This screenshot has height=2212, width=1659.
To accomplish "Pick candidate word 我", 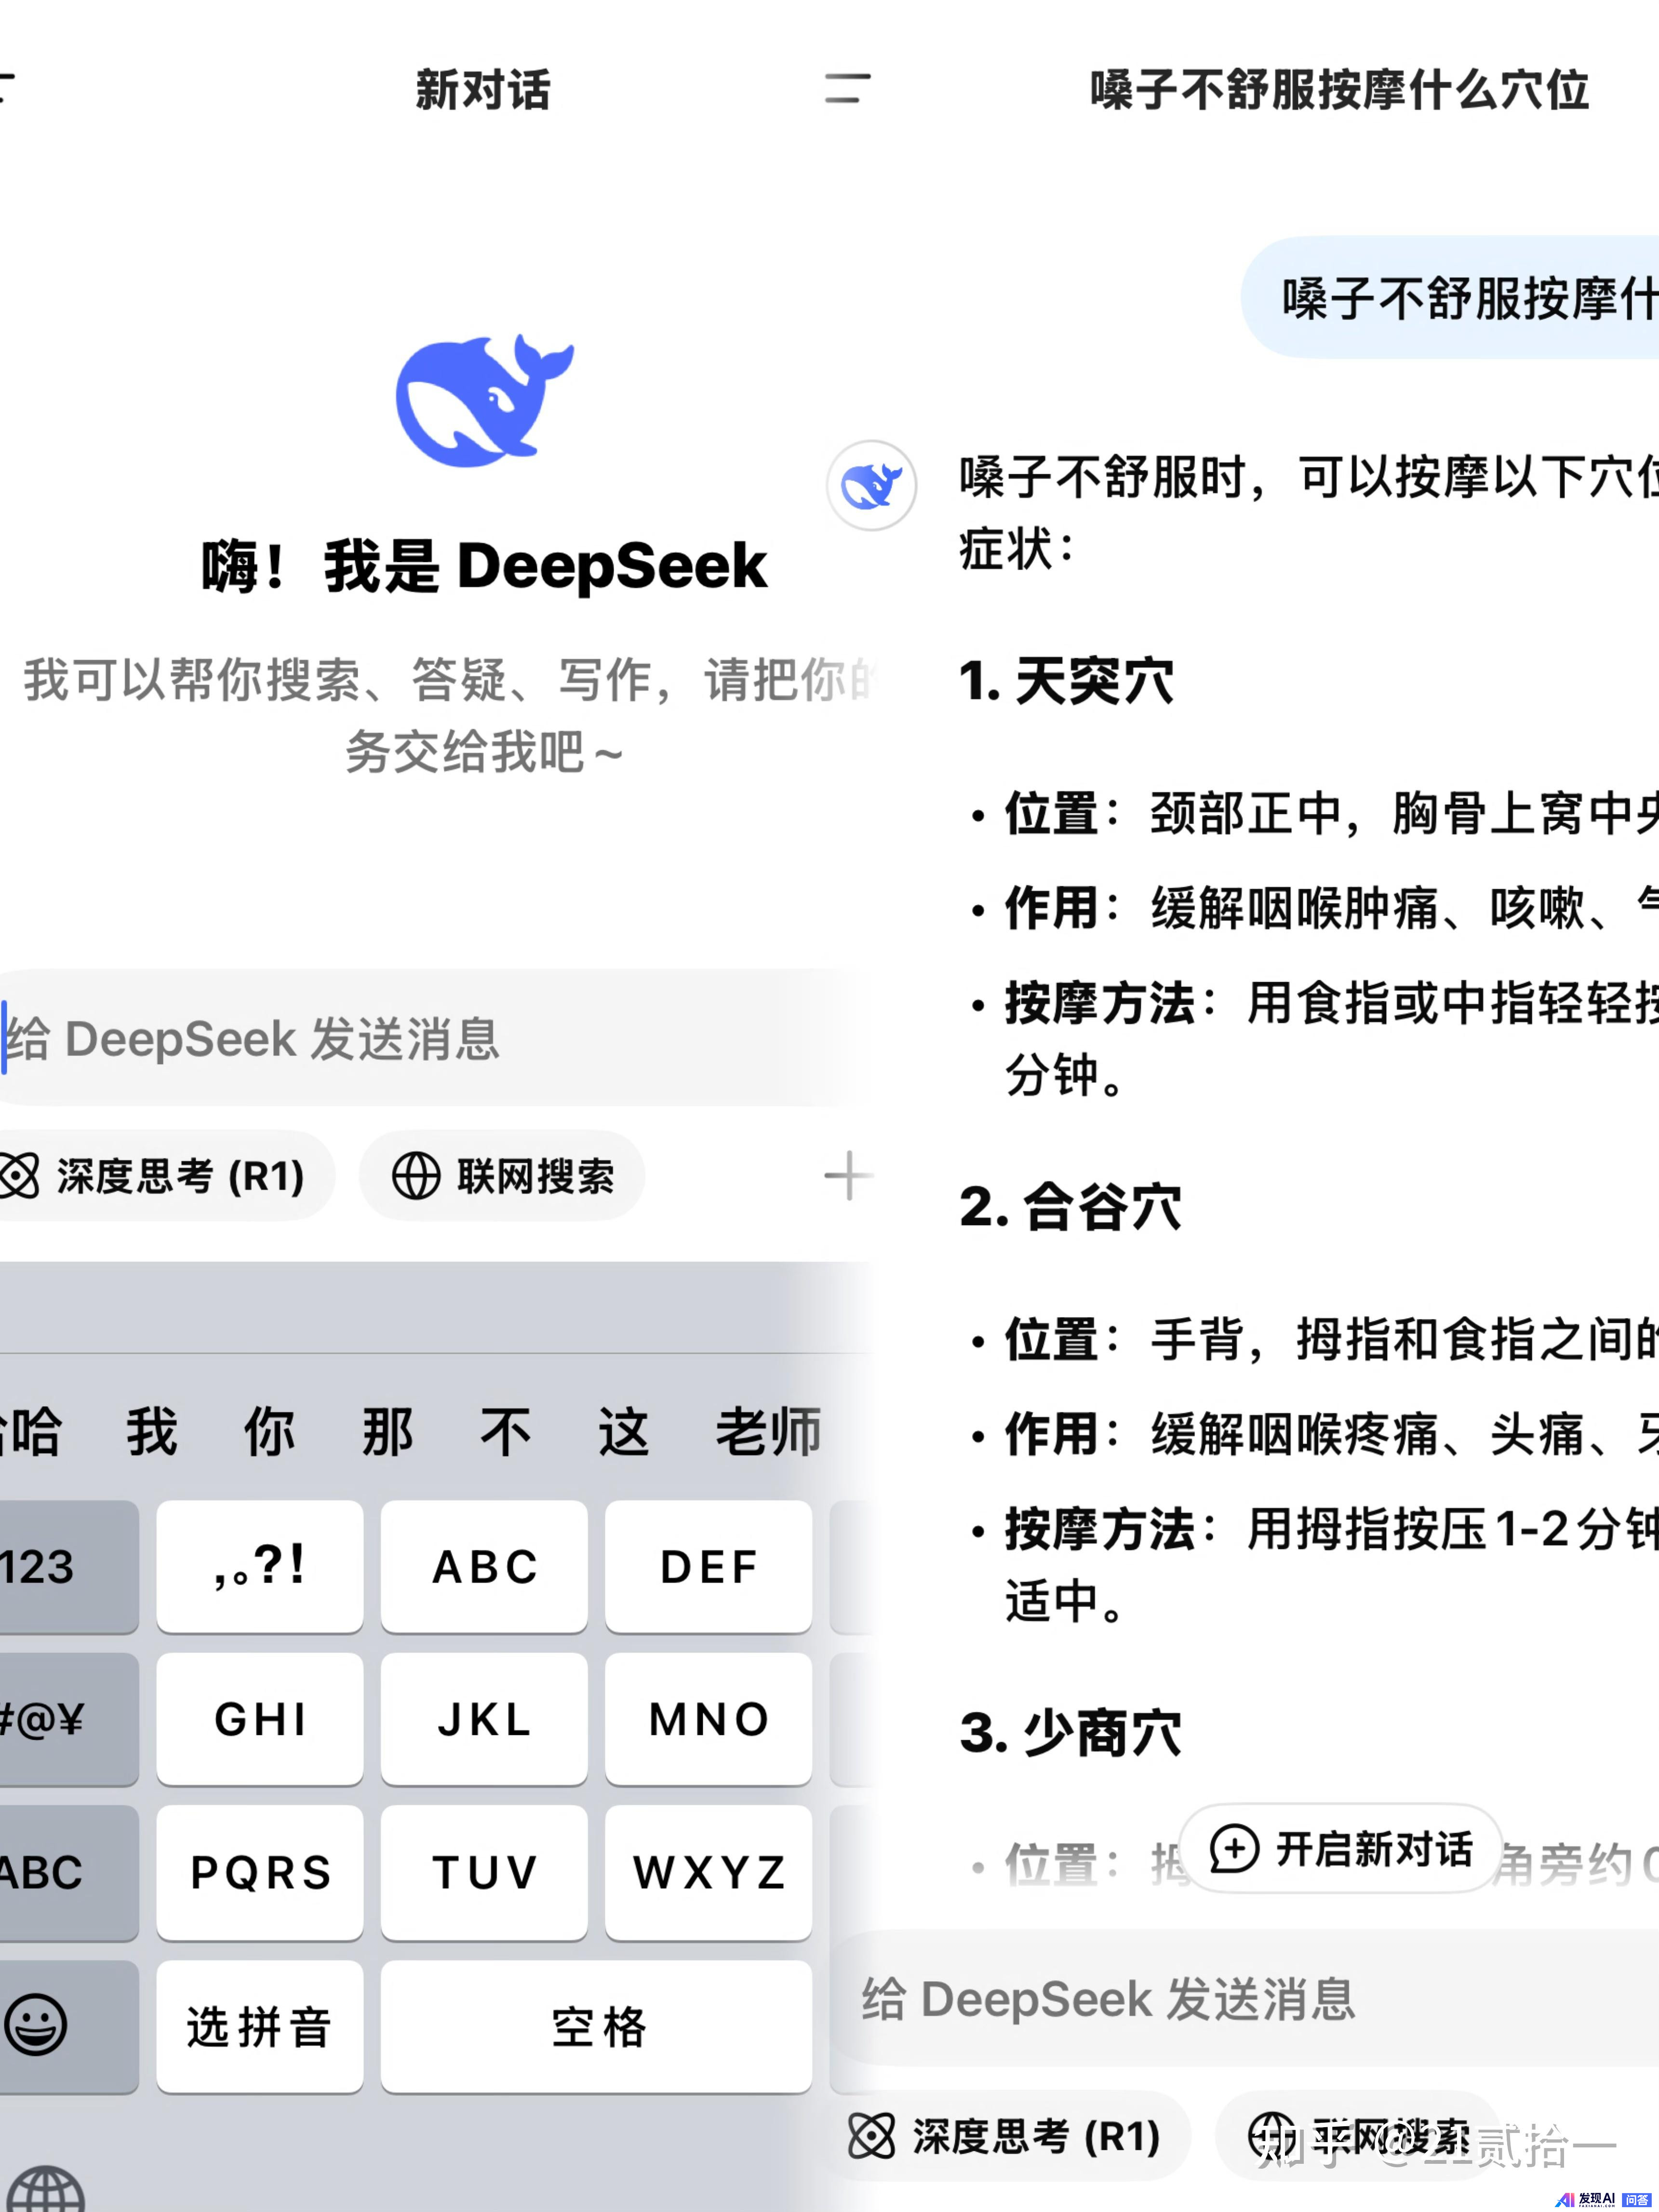I will (x=152, y=1432).
